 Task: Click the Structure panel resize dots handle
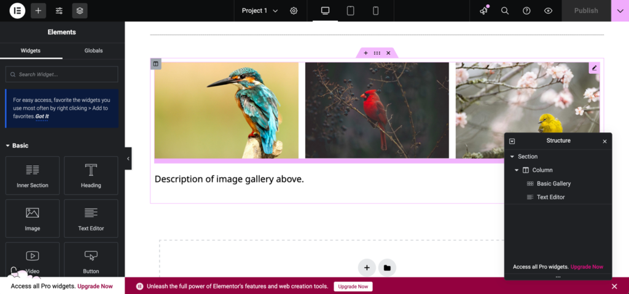click(558, 277)
